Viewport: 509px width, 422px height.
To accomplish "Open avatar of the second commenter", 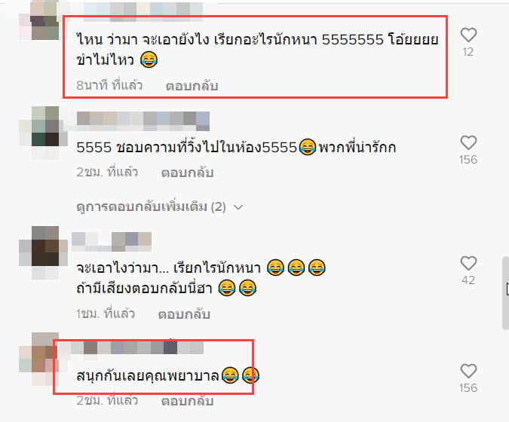I will click(44, 133).
